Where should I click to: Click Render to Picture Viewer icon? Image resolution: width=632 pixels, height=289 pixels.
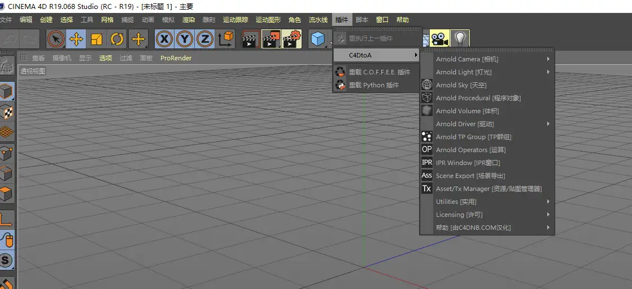(x=271, y=39)
